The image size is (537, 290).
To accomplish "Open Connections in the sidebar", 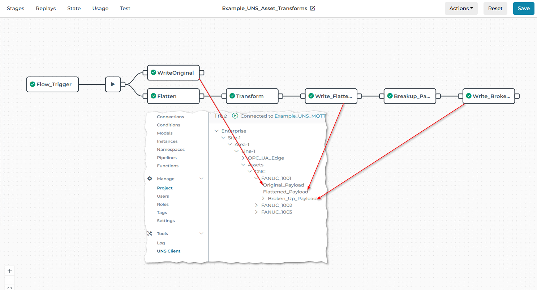I will (x=171, y=117).
